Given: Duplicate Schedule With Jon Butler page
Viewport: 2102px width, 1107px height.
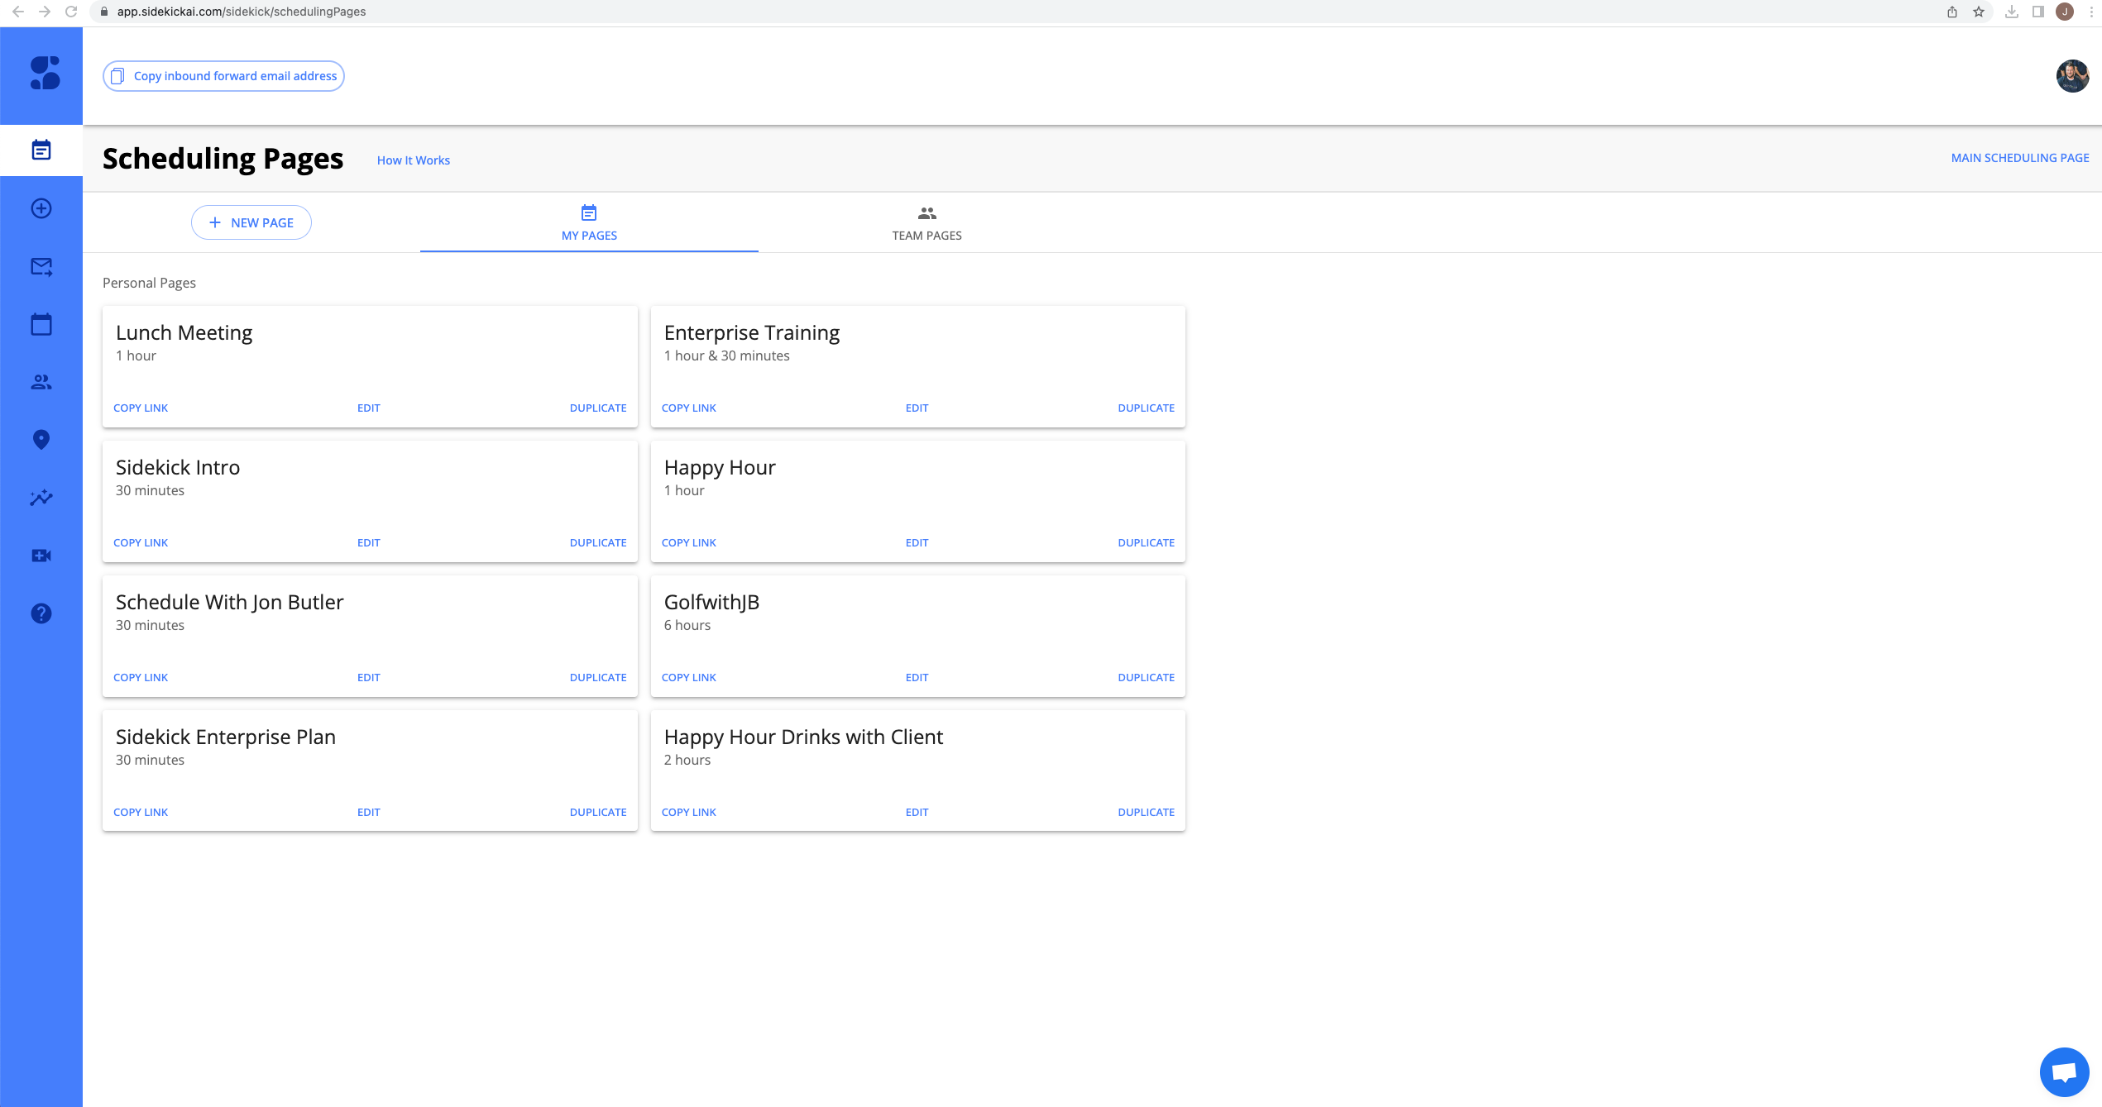Looking at the screenshot, I should click(x=598, y=678).
